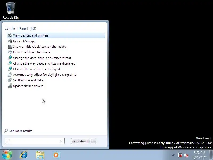Launch Windows Media Player from taskbar
The height and width of the screenshot is (160, 213).
coord(56,155)
